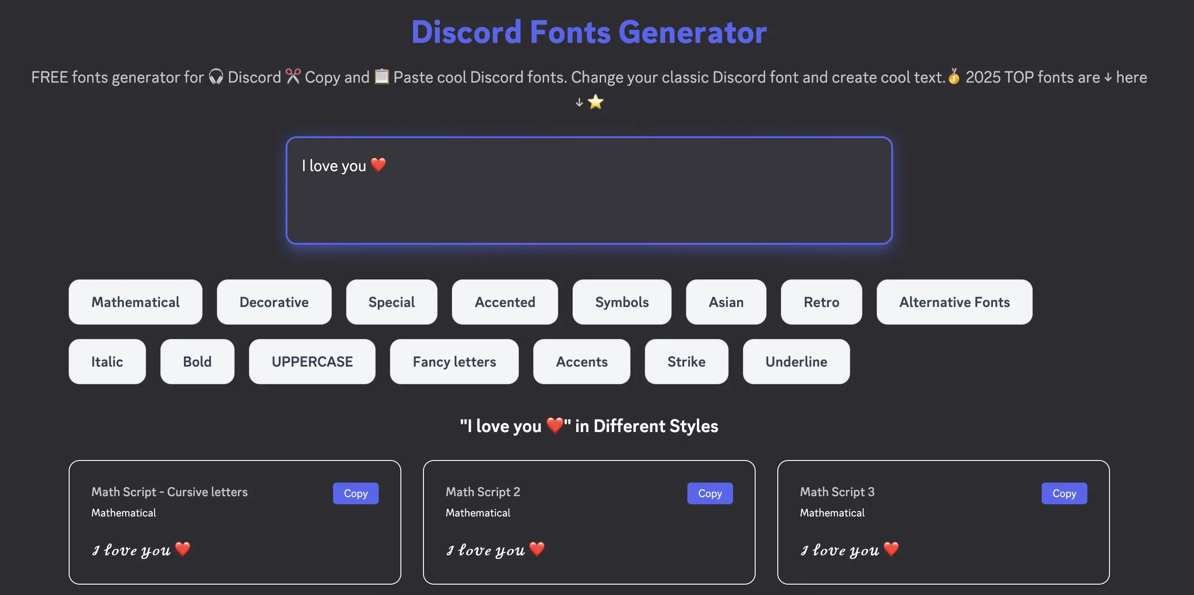This screenshot has height=595, width=1194.
Task: Select the Fancy letters style
Action: click(x=454, y=362)
